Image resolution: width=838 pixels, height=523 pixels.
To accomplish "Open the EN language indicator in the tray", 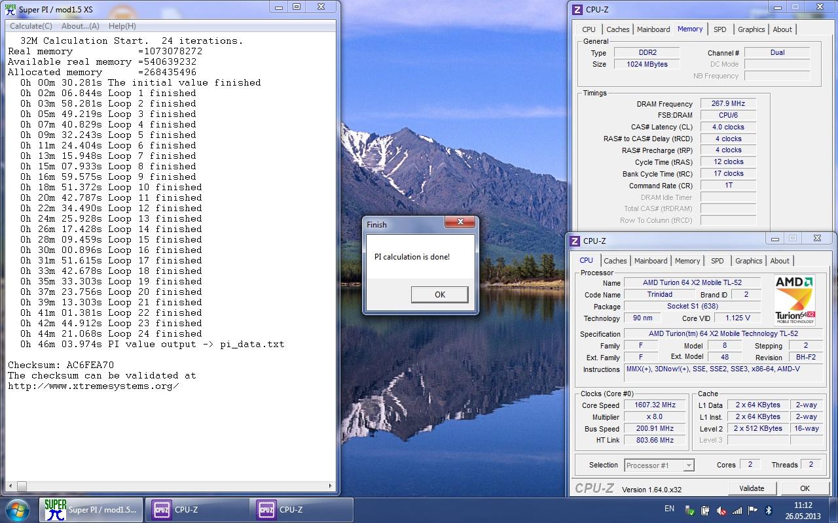I will point(669,509).
